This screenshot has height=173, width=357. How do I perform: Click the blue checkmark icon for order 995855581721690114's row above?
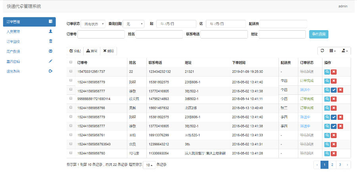334,90
